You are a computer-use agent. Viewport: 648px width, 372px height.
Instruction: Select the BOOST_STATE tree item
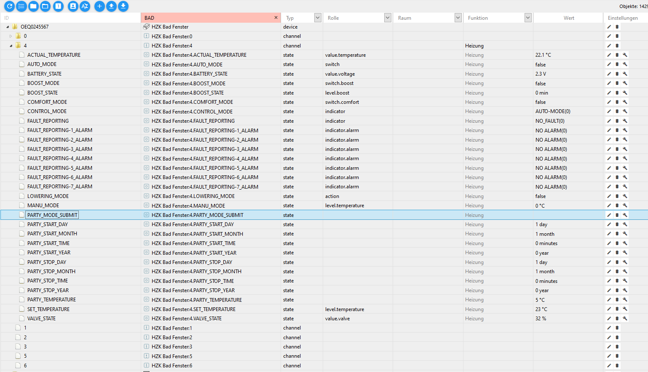[x=43, y=93]
